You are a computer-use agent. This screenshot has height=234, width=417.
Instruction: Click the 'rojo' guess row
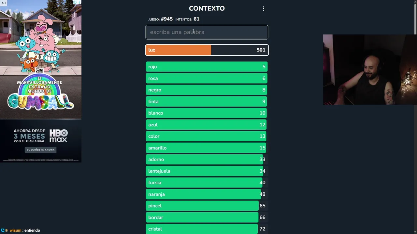tap(207, 67)
